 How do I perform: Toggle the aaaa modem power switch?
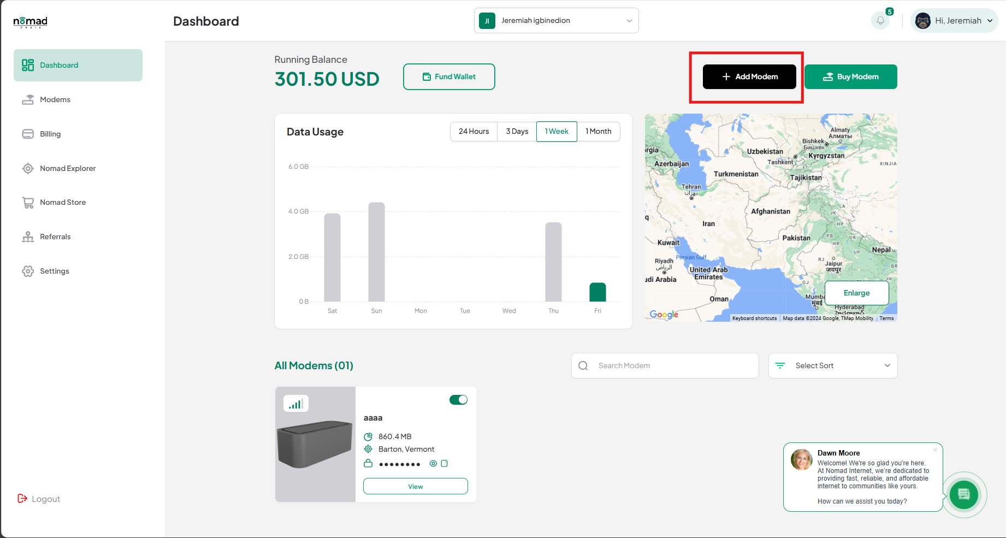(x=458, y=400)
